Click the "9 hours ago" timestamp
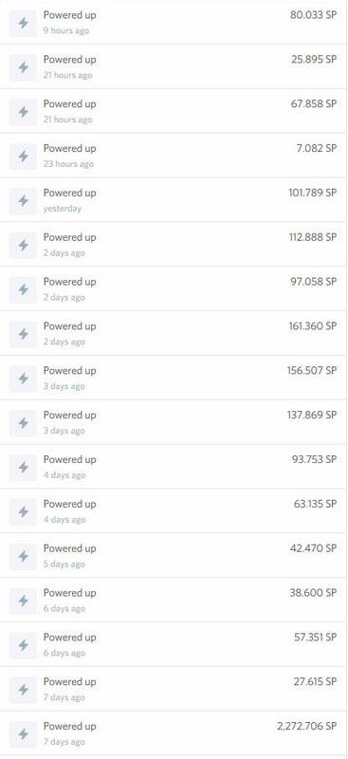 [66, 31]
